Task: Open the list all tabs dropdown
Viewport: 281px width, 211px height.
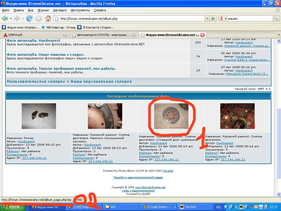Action: pyautogui.click(x=279, y=35)
